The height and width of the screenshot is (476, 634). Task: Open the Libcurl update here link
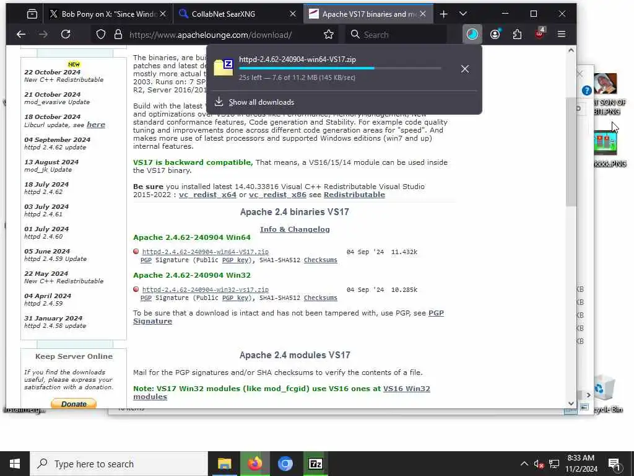pos(96,125)
